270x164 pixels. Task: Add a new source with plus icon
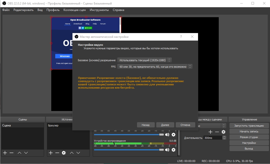point(50,153)
